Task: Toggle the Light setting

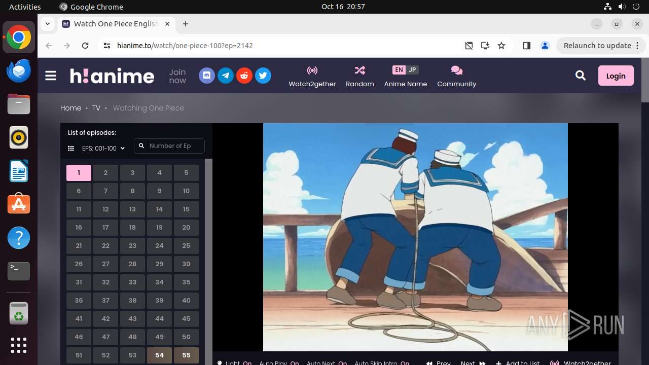Action: point(234,362)
